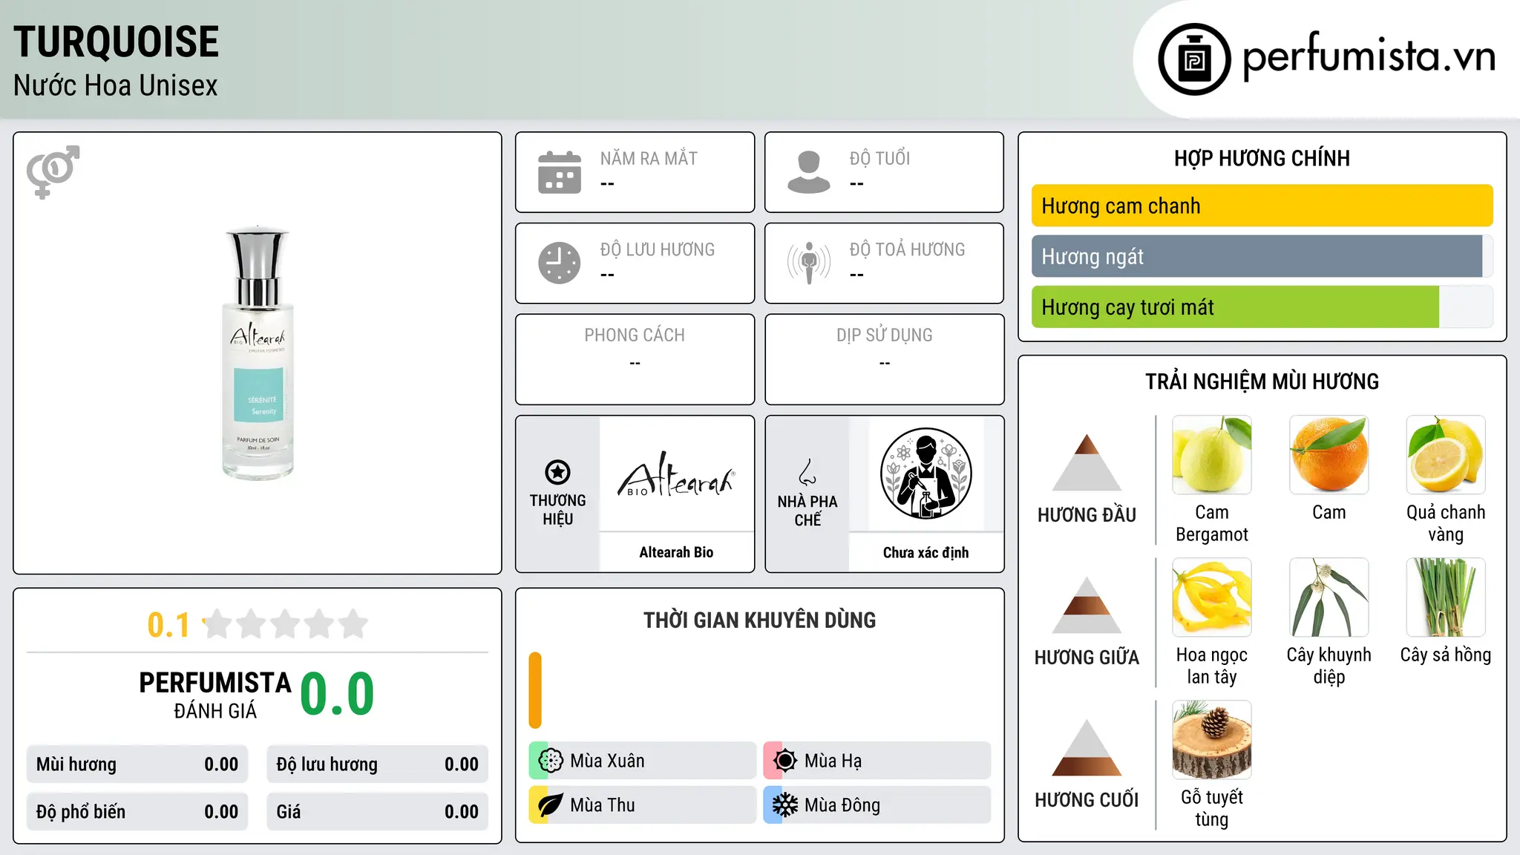Open the Cam orange note image
The width and height of the screenshot is (1520, 855).
pos(1329,455)
